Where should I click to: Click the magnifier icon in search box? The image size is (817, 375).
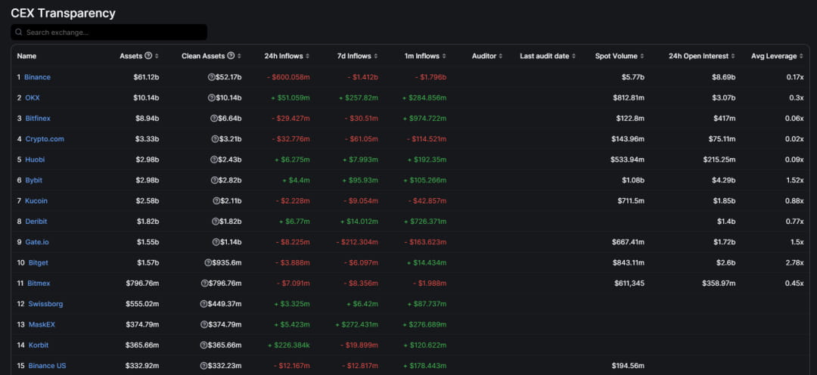[x=19, y=33]
